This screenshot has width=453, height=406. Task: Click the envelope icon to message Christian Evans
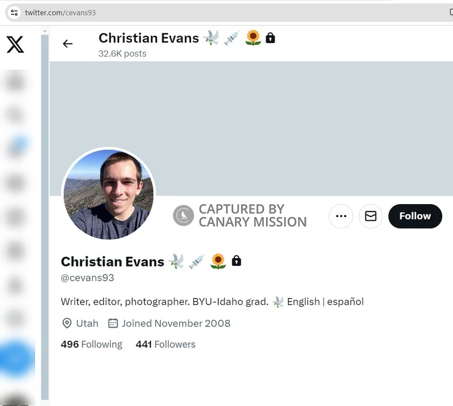point(370,216)
